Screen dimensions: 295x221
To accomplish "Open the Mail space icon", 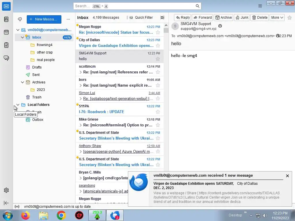I will (x=6, y=6).
